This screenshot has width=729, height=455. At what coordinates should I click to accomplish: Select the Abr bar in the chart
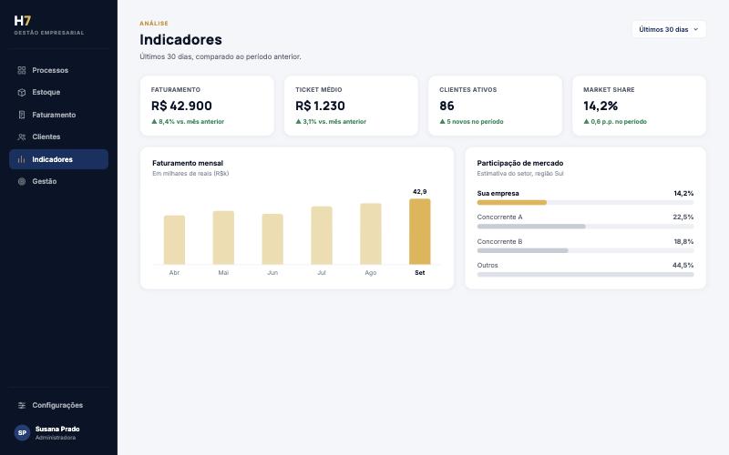click(174, 240)
